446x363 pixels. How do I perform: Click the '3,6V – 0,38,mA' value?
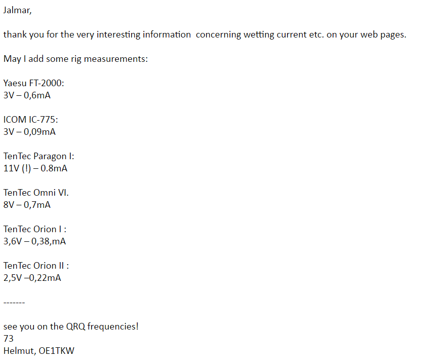point(35,241)
